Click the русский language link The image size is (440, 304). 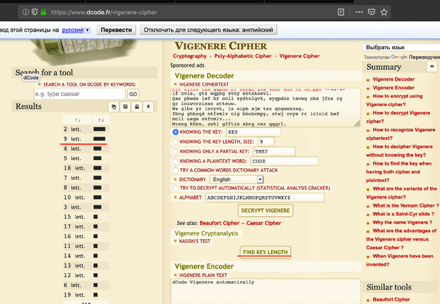point(73,30)
